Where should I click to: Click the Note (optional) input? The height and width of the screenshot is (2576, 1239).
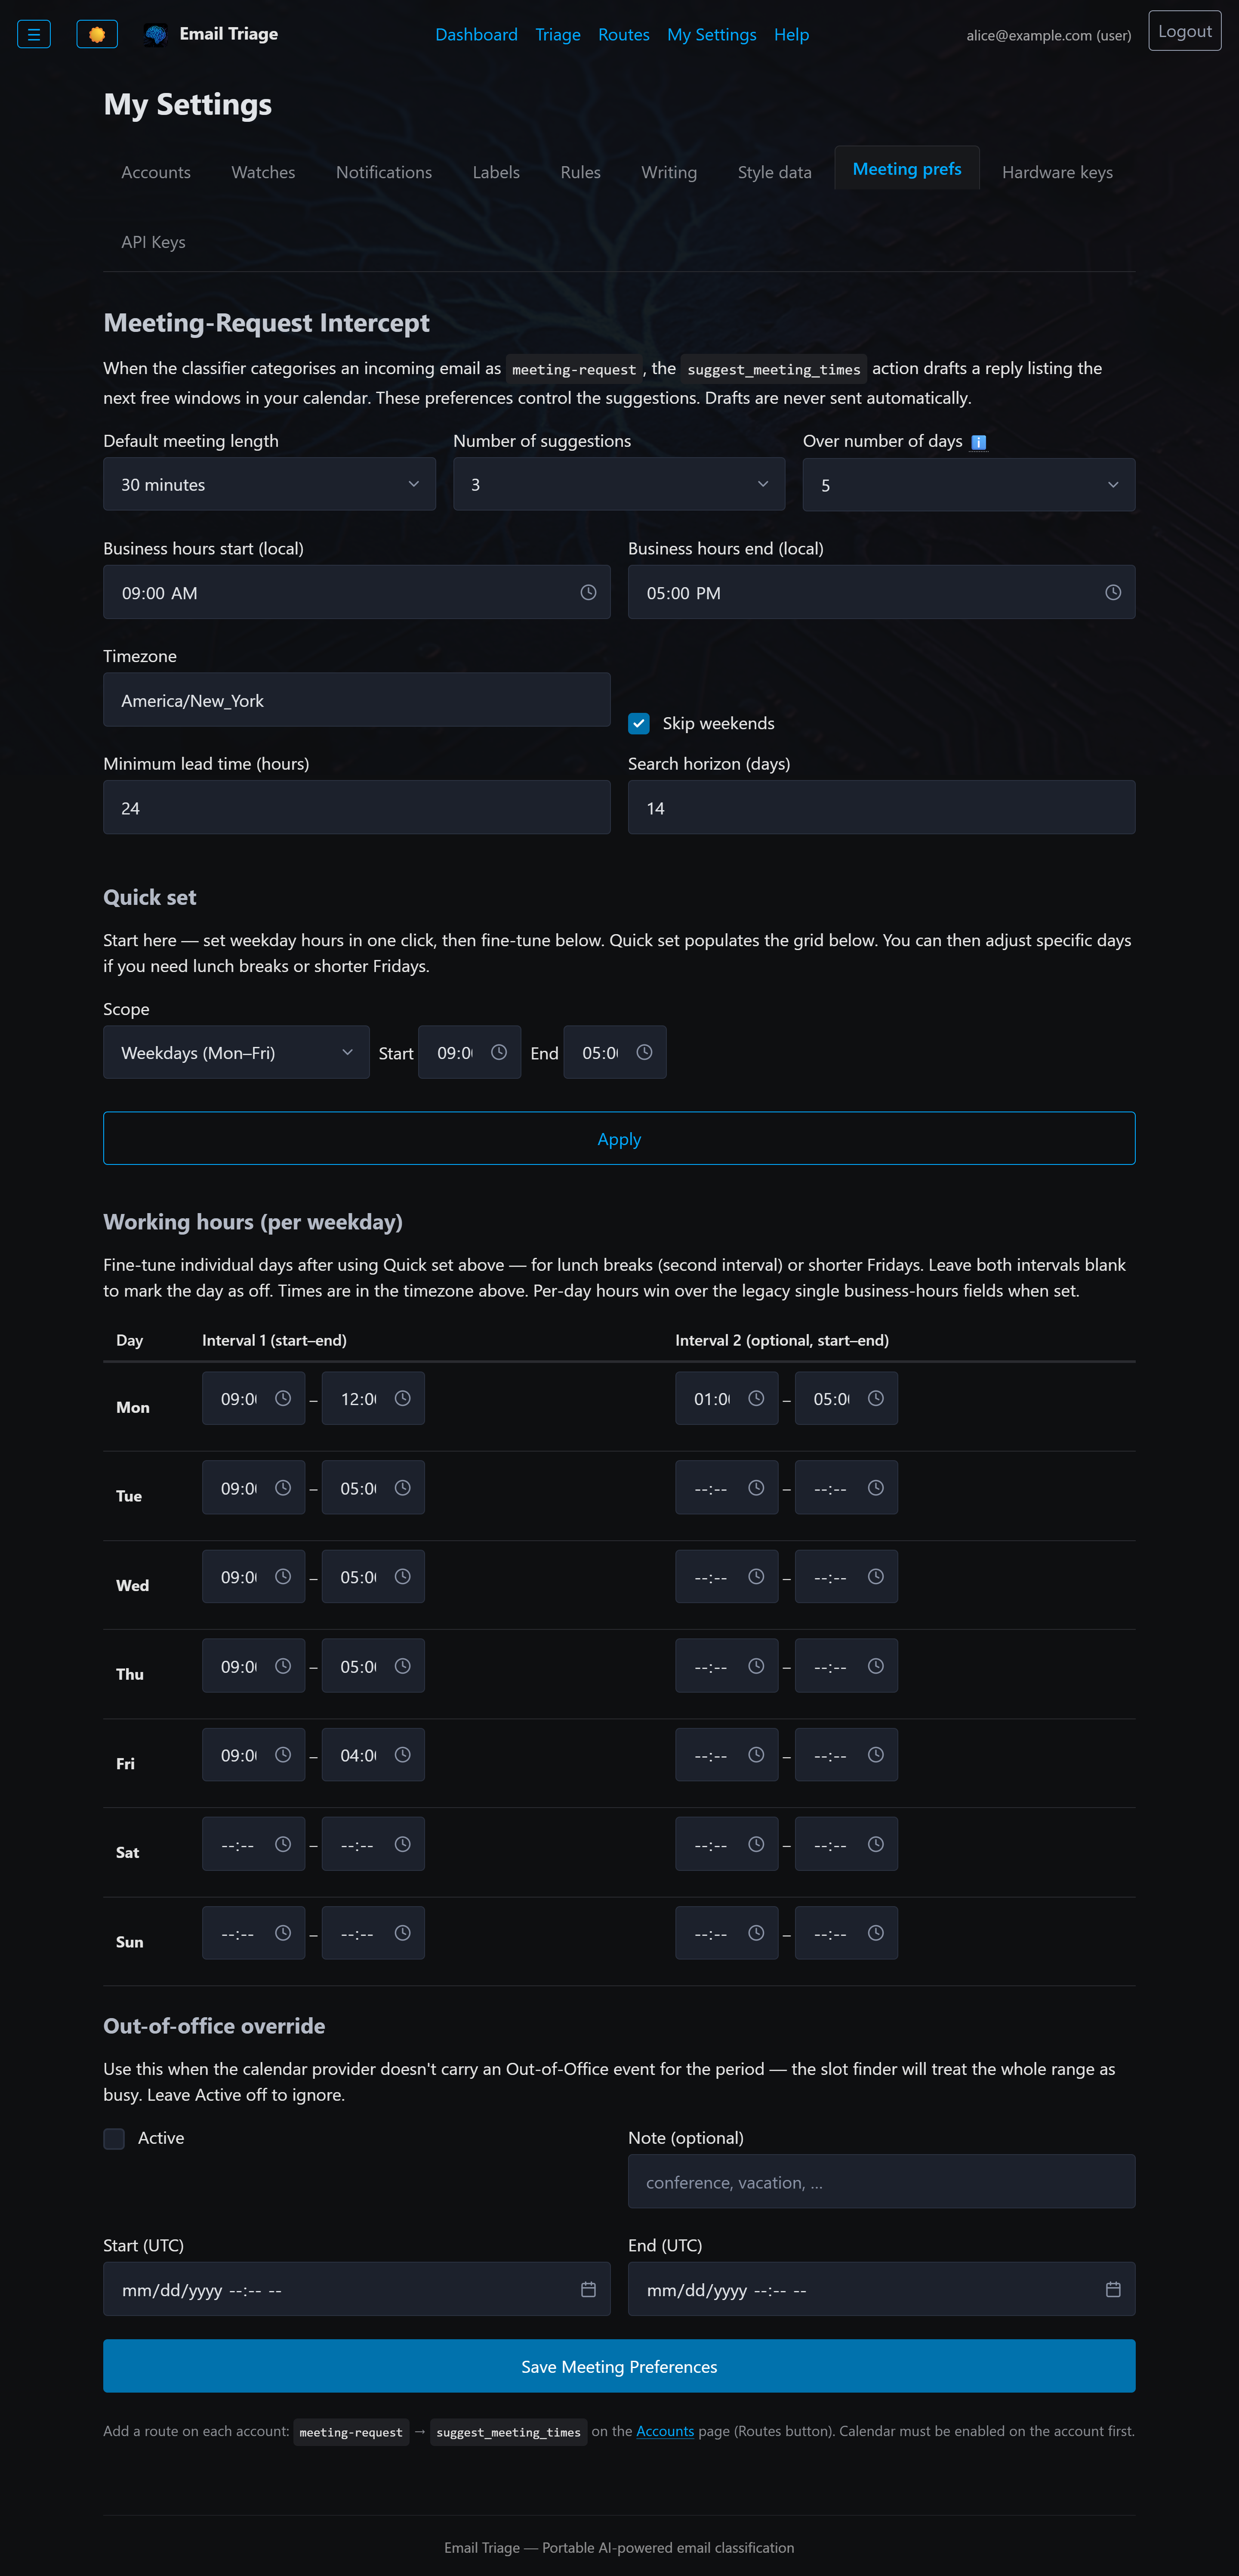[x=881, y=2181]
